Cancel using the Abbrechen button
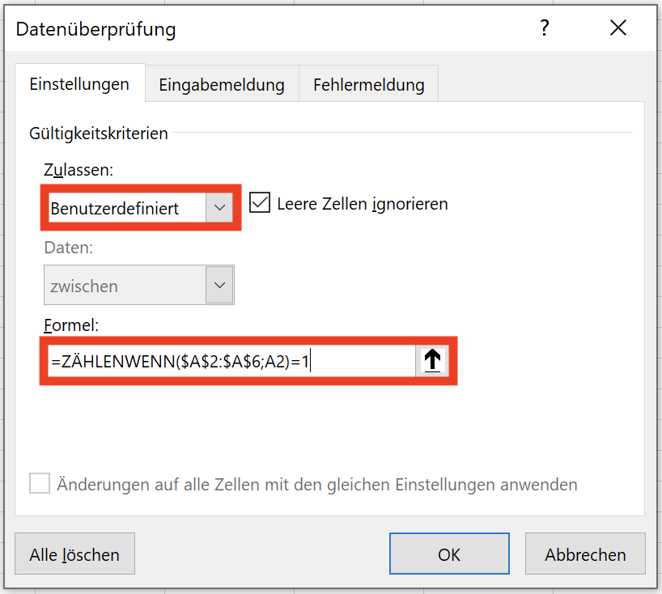The image size is (662, 594). click(x=585, y=554)
